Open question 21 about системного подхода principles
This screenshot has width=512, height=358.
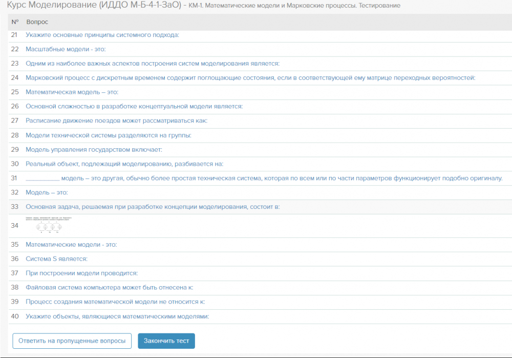(102, 35)
